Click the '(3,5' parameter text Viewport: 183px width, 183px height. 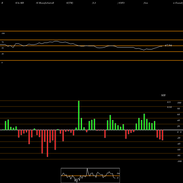[94, 3]
